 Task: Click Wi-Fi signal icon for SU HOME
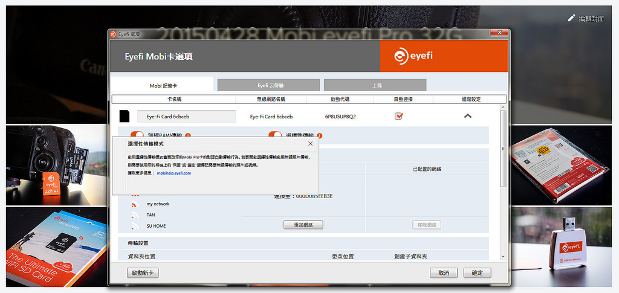pos(135,227)
